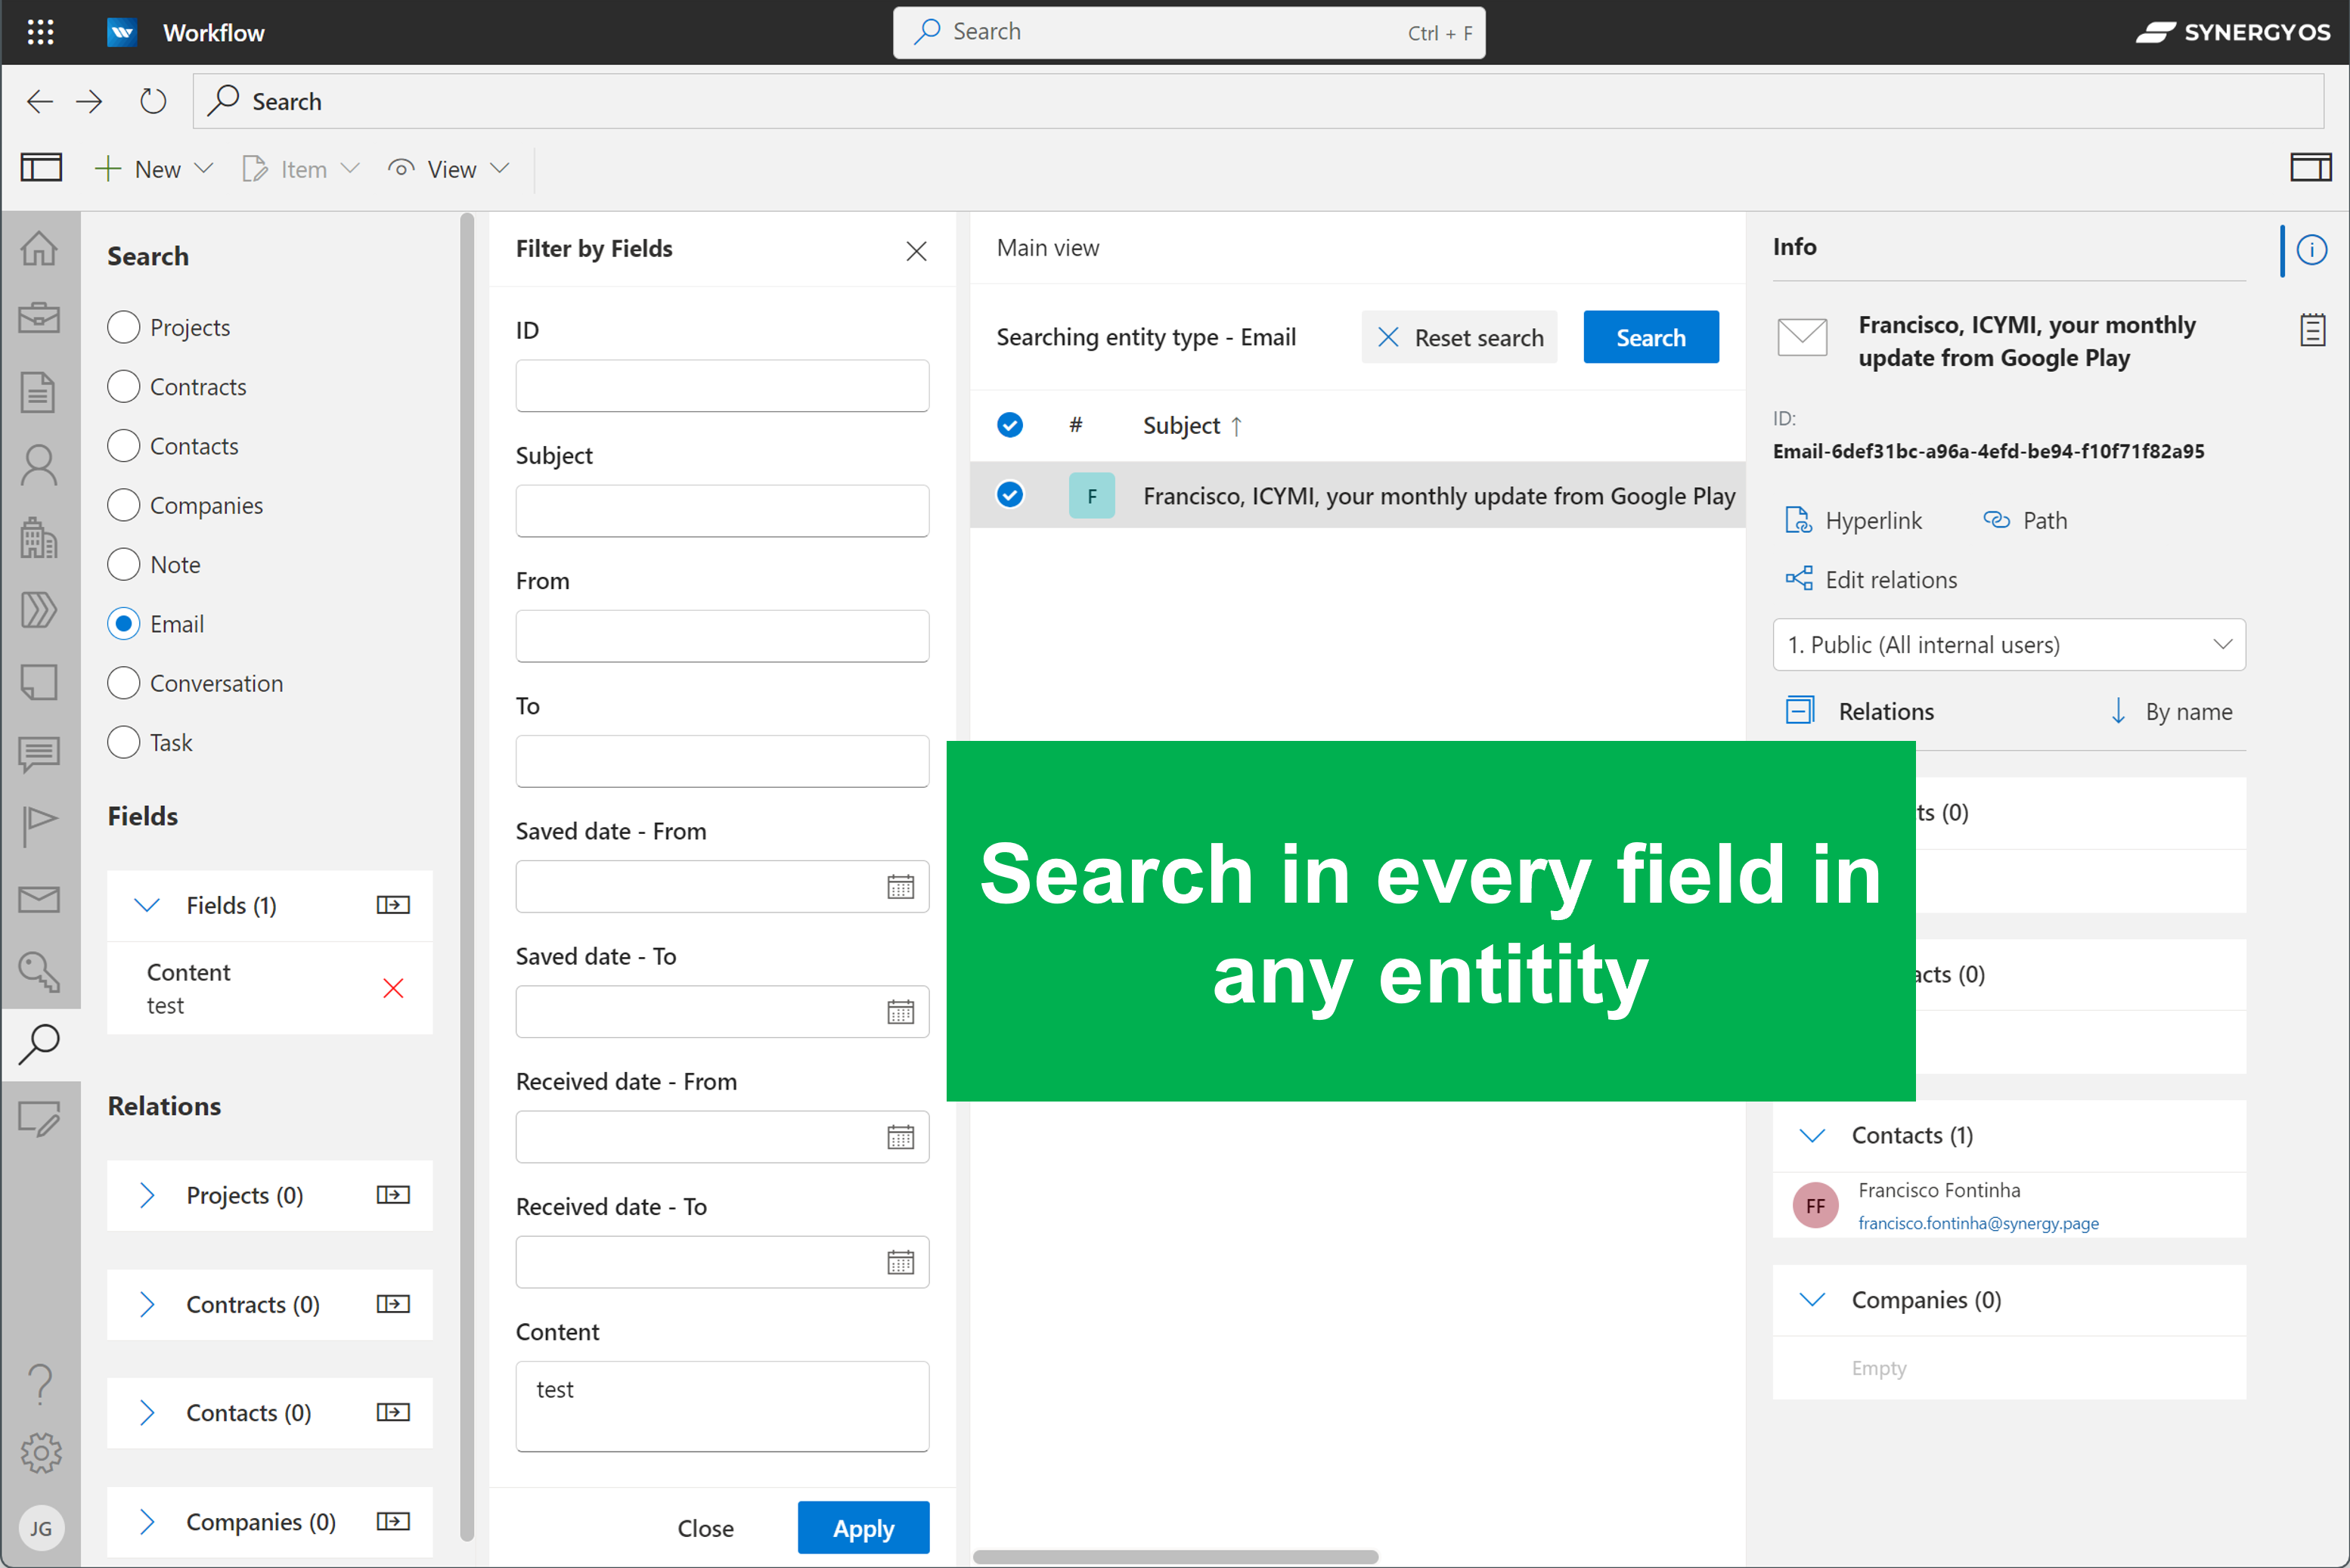Open the Projects (0) relation filter icon
Image resolution: width=2350 pixels, height=1568 pixels.
[x=393, y=1195]
